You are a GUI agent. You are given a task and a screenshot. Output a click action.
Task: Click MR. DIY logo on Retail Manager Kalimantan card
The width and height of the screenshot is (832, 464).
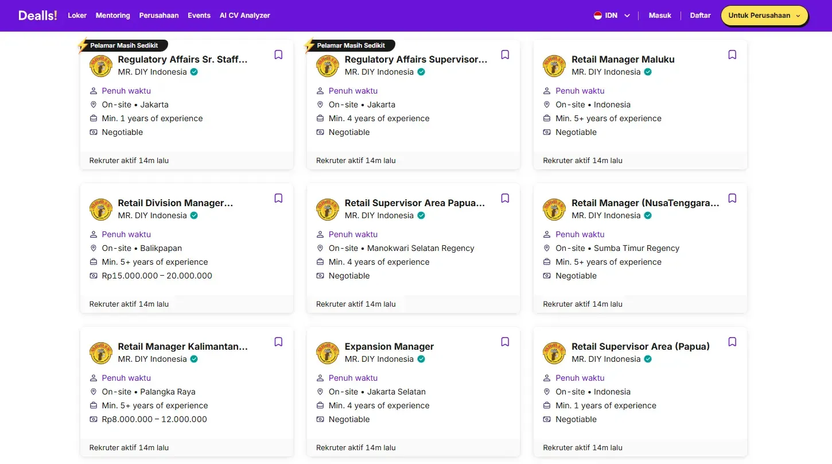pos(101,353)
